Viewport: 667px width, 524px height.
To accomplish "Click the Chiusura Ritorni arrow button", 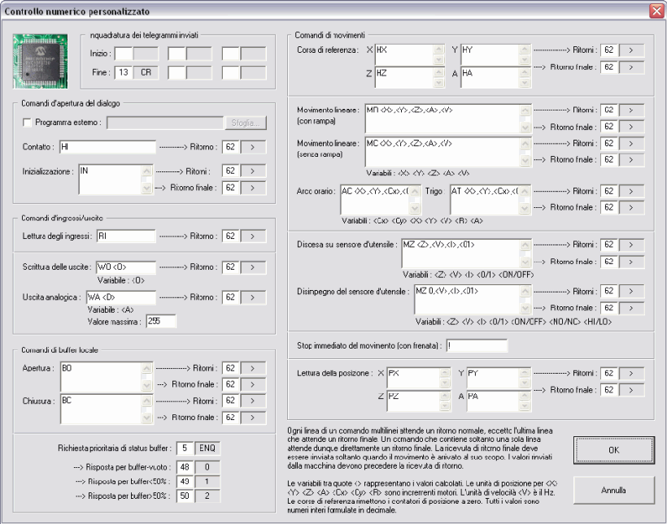I will (253, 401).
